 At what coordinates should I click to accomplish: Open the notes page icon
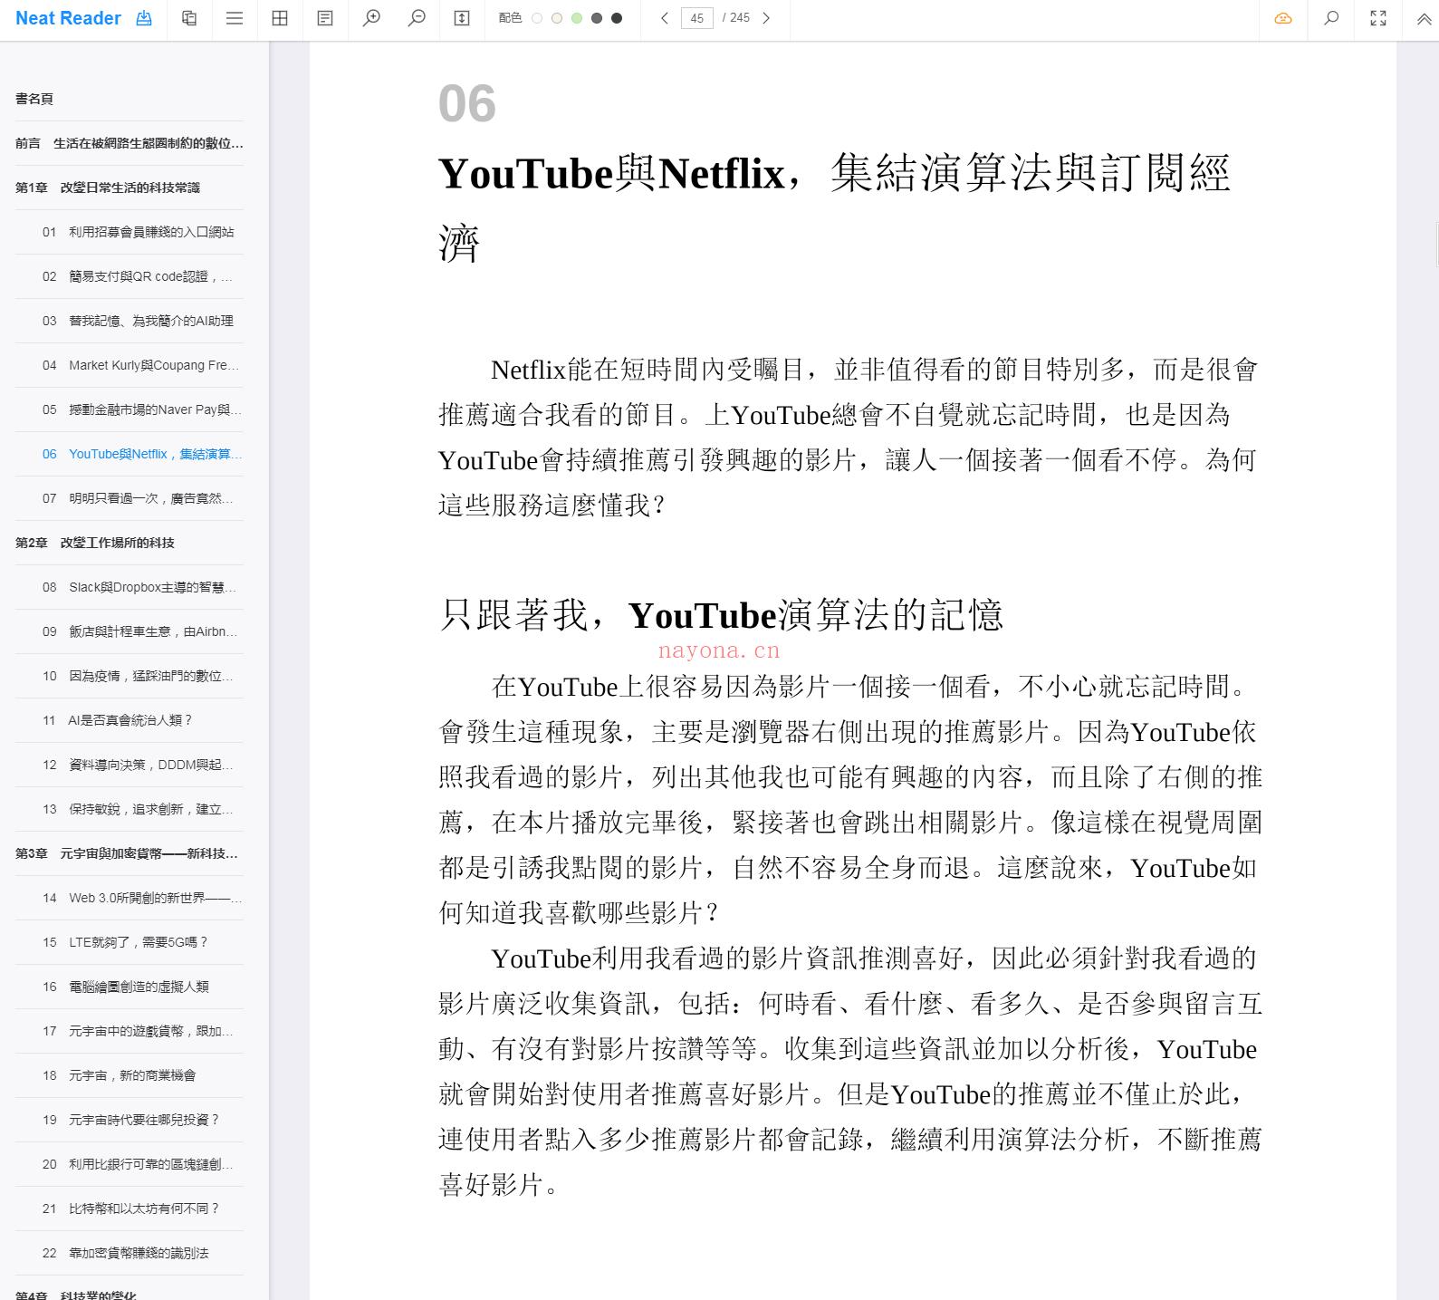[325, 18]
